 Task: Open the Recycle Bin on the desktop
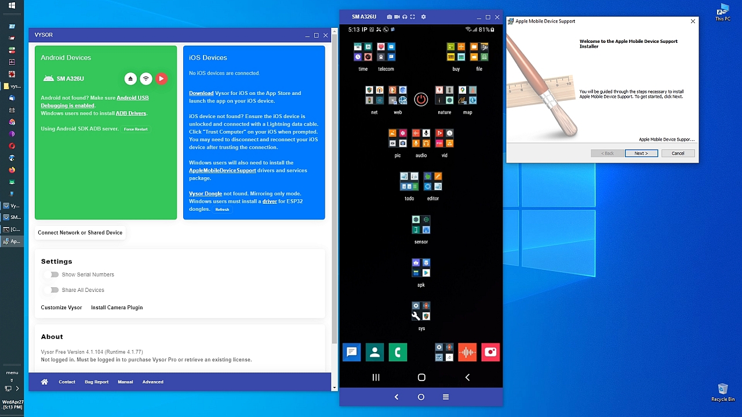click(x=723, y=392)
